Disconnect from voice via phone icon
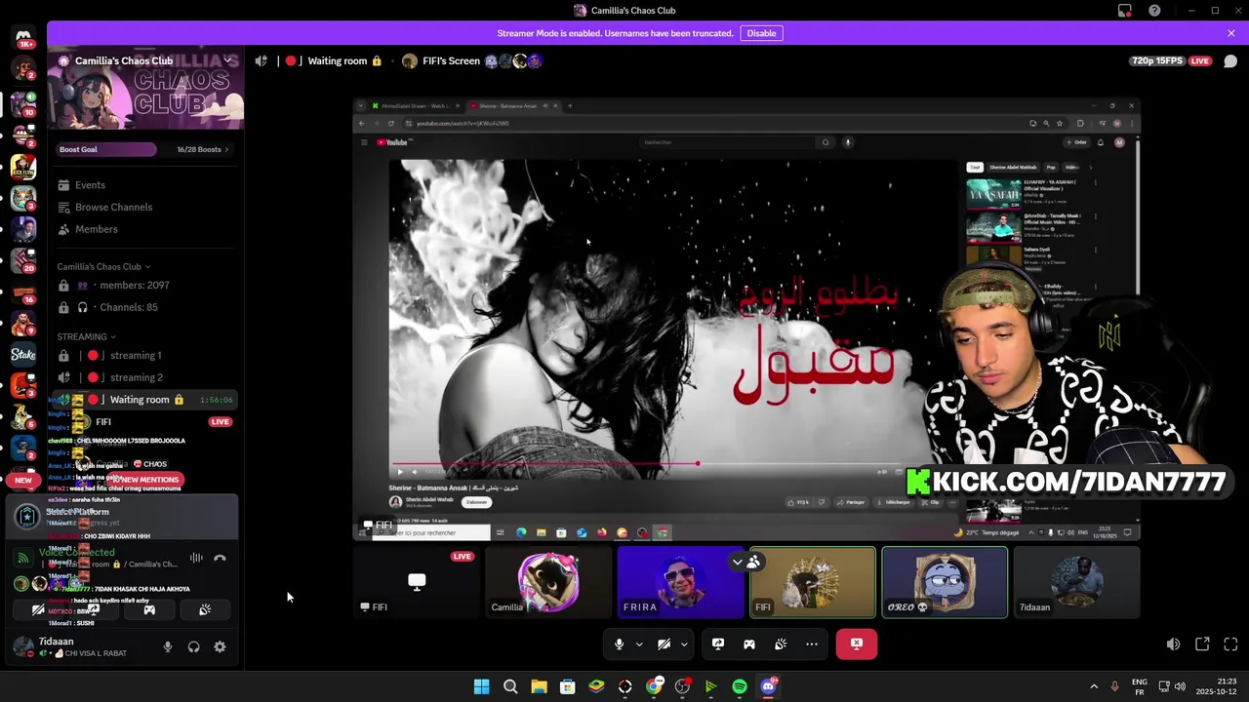The width and height of the screenshot is (1249, 702). (x=220, y=558)
